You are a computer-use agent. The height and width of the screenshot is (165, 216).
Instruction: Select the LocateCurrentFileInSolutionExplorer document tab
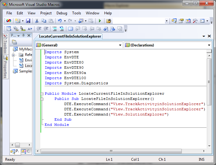70,36
